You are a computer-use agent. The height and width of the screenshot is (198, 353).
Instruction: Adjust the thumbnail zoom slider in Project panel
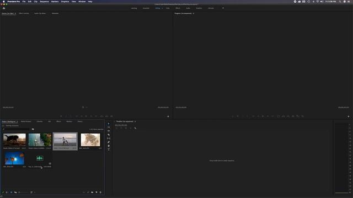click(x=24, y=192)
